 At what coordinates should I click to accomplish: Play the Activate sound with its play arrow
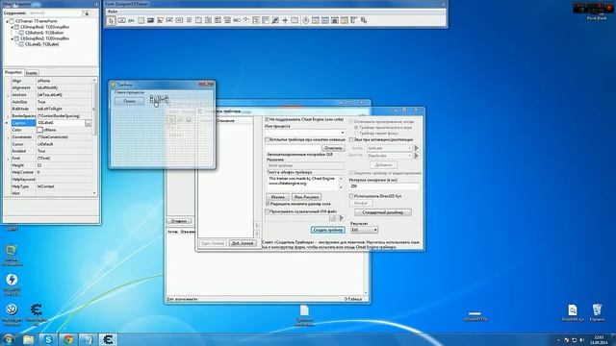[417, 148]
